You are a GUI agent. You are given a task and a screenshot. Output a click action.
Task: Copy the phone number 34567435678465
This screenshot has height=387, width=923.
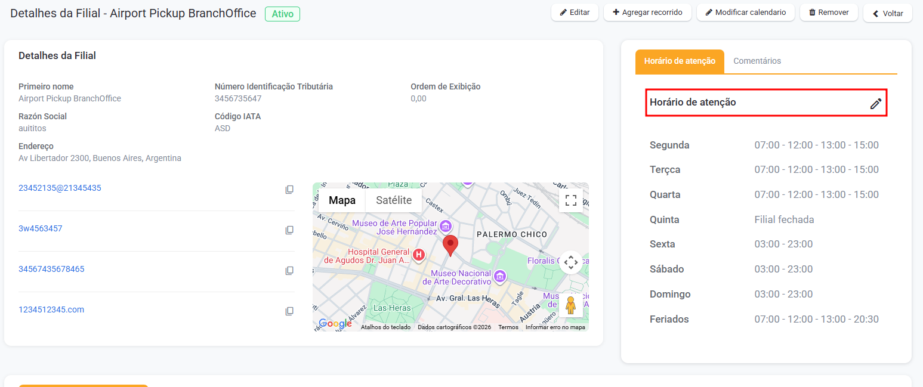(x=289, y=271)
